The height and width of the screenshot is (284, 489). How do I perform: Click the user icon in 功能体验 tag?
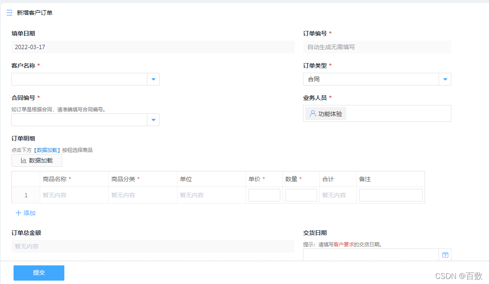pyautogui.click(x=313, y=114)
